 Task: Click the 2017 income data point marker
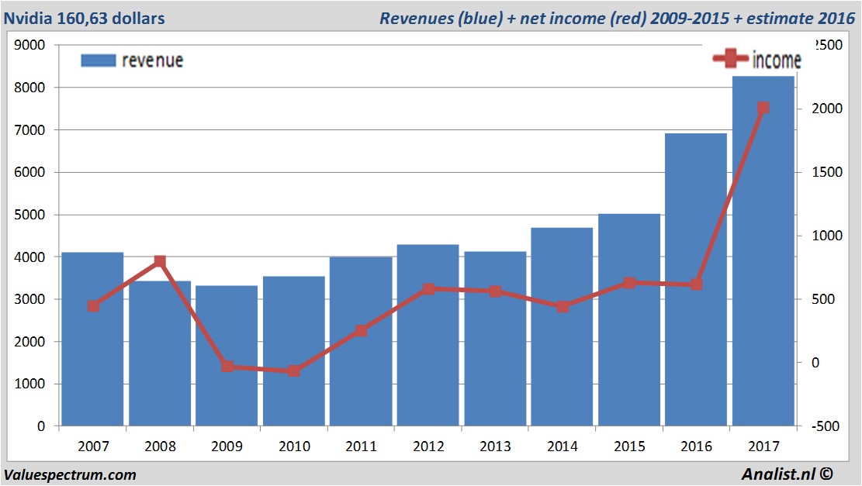763,108
